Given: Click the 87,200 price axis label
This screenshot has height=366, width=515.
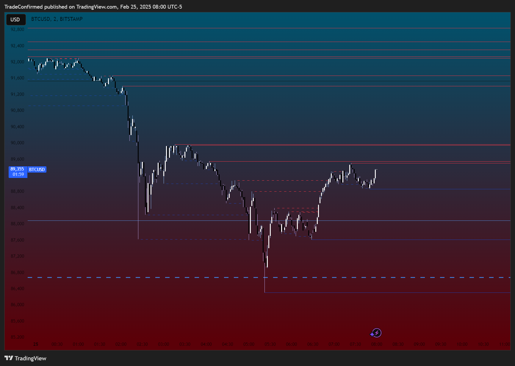Looking at the screenshot, I should tap(17, 256).
